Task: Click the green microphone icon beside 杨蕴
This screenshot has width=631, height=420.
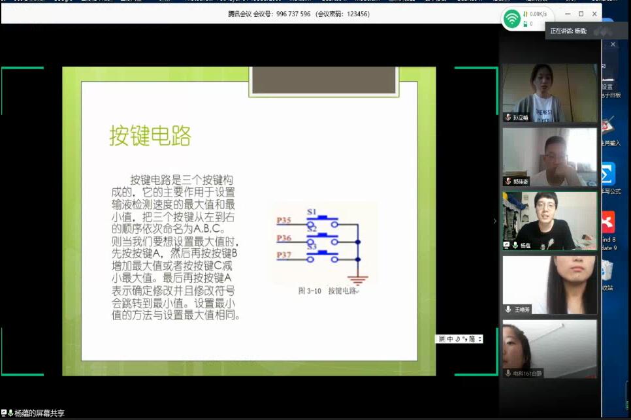Action: [515, 245]
